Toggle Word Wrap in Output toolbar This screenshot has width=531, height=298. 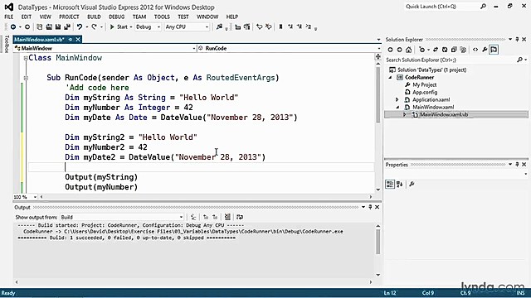click(x=240, y=217)
